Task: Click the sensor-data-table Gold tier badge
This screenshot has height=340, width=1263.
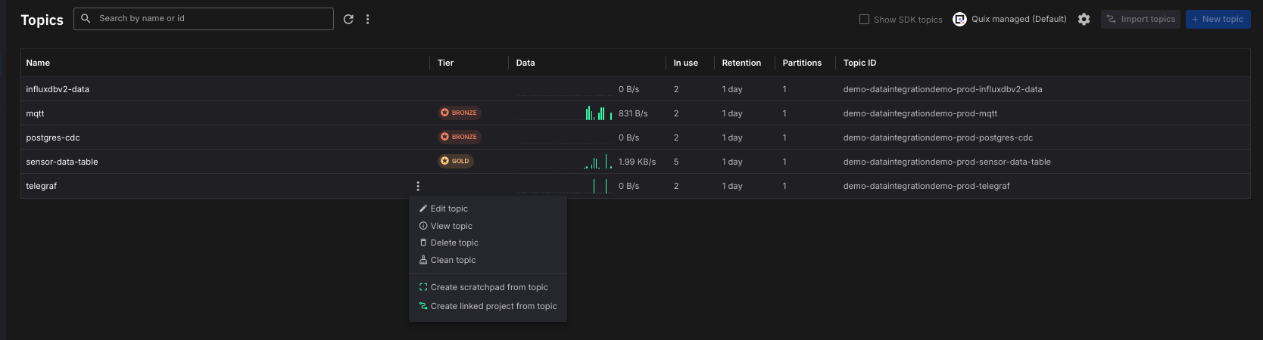Action: click(456, 161)
